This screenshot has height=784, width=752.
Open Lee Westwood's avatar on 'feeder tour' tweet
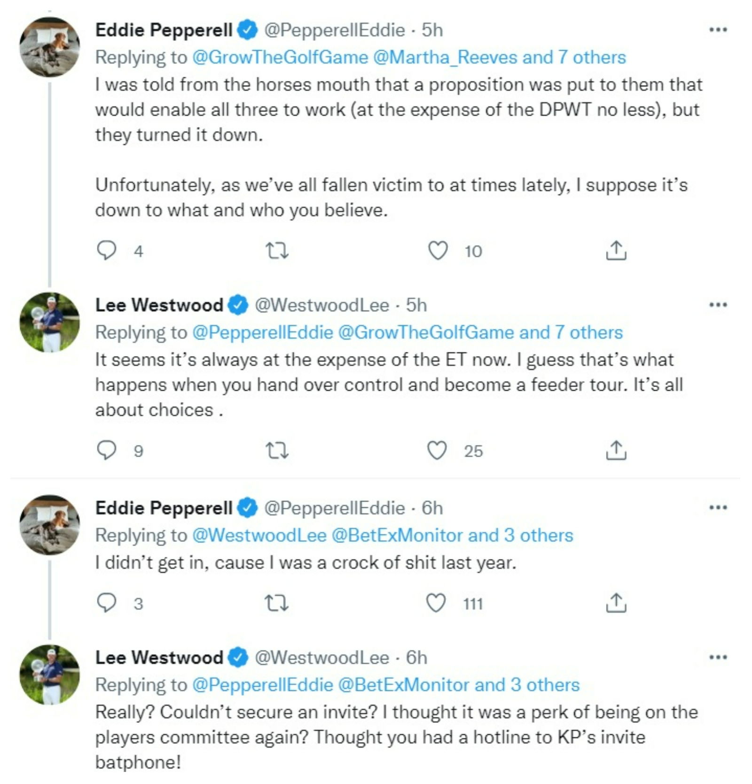(50, 323)
